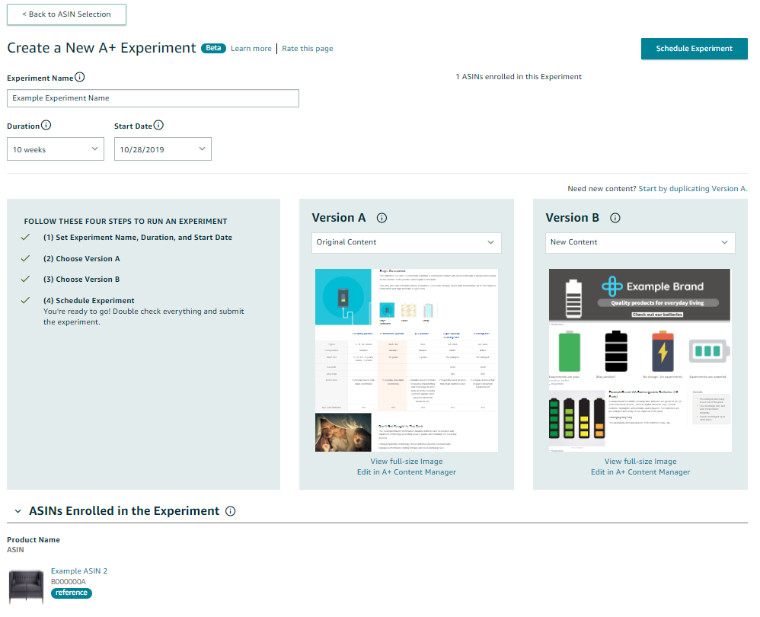760x617 pixels.
Task: Click the Schedule Experiment button
Action: pos(694,49)
